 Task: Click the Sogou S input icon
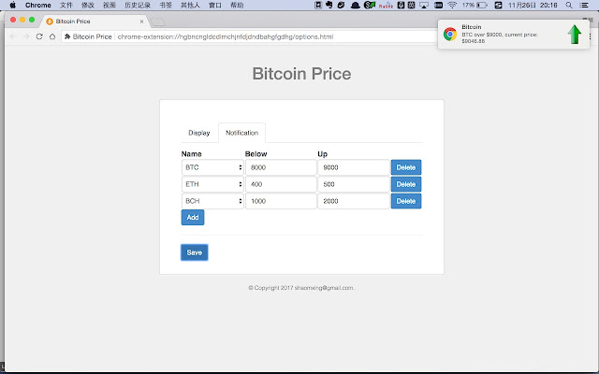498,5
